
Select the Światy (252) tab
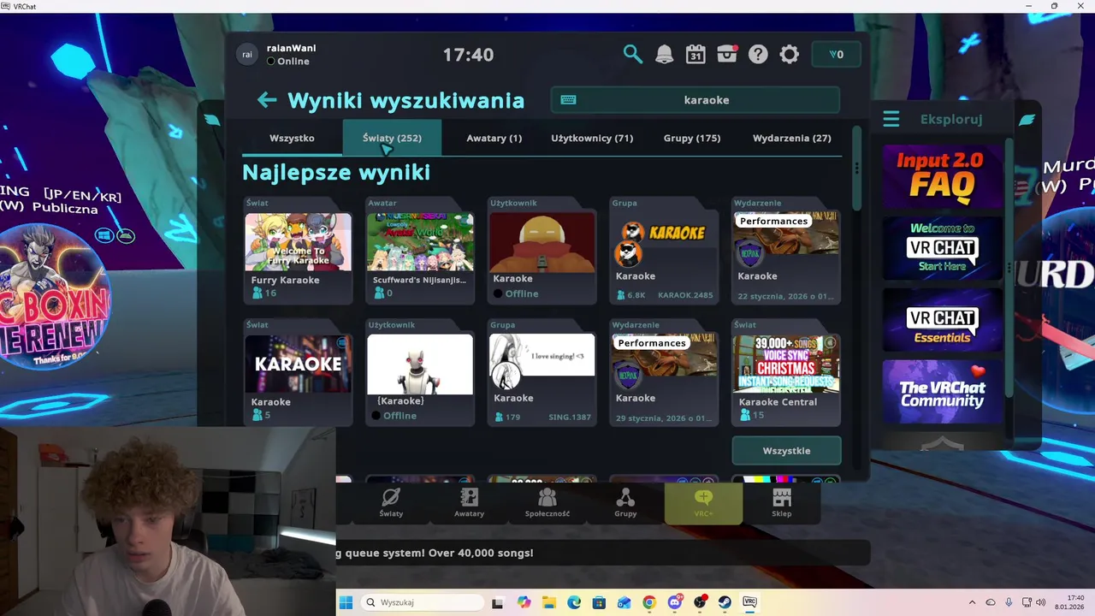(x=392, y=138)
